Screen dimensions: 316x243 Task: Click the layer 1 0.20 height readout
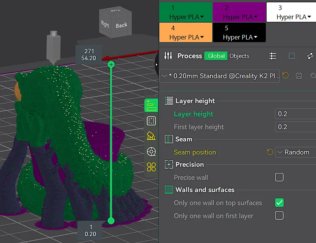90,230
